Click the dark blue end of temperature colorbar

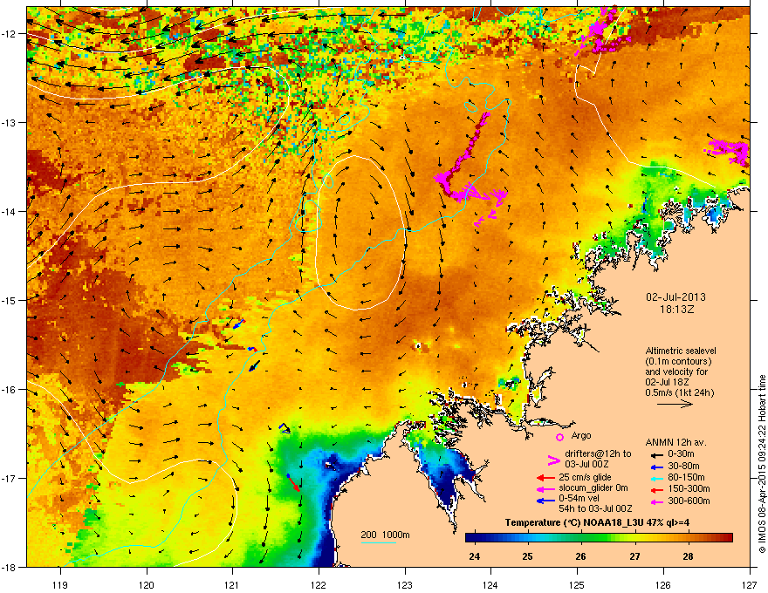pos(470,538)
